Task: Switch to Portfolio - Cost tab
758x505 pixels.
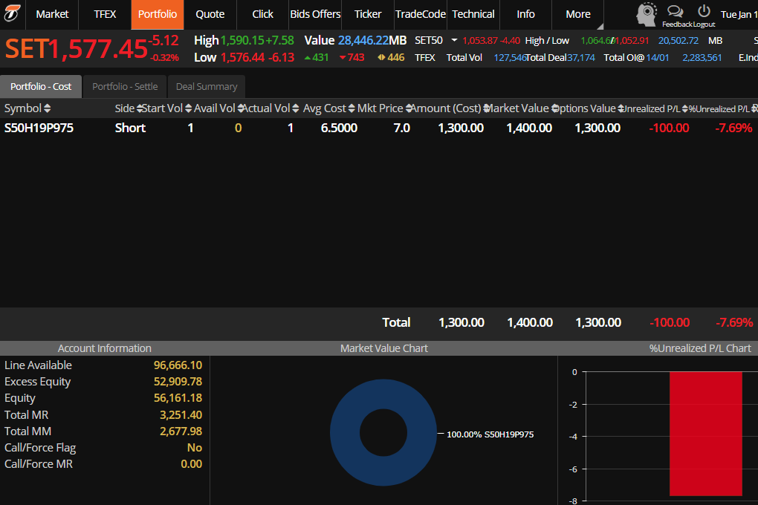Action: point(41,86)
